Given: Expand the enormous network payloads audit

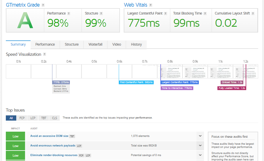Looking at the screenshot, I should [200, 146].
